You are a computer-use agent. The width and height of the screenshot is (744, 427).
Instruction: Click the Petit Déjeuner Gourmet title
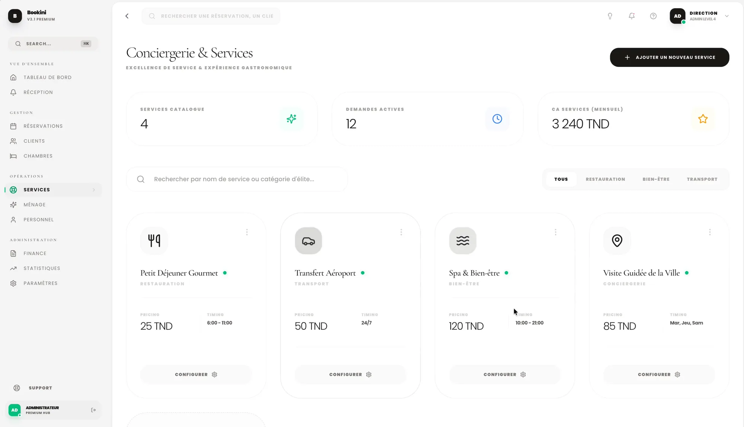179,273
